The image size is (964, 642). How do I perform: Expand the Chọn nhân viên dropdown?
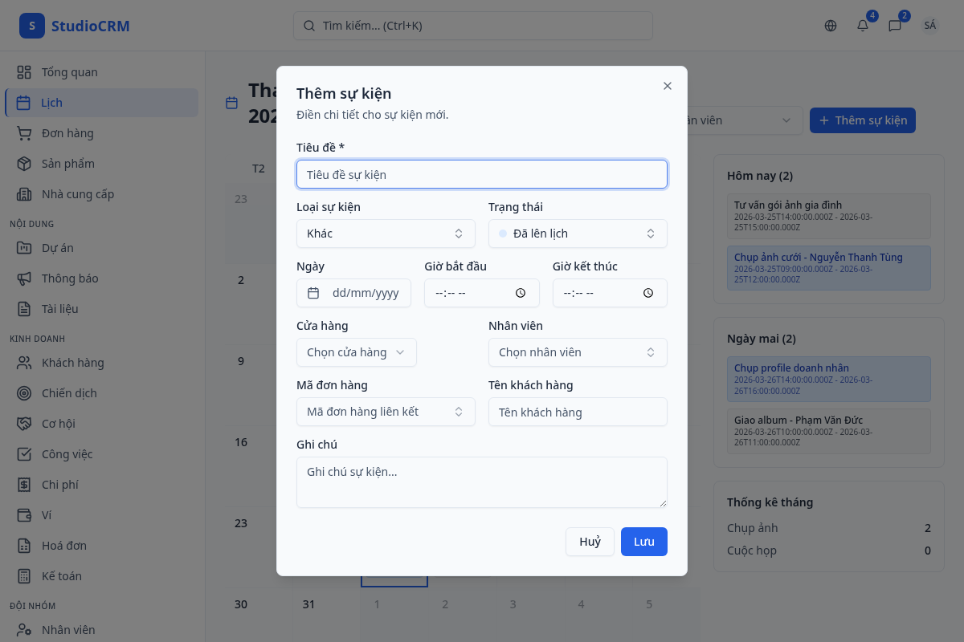coord(578,352)
